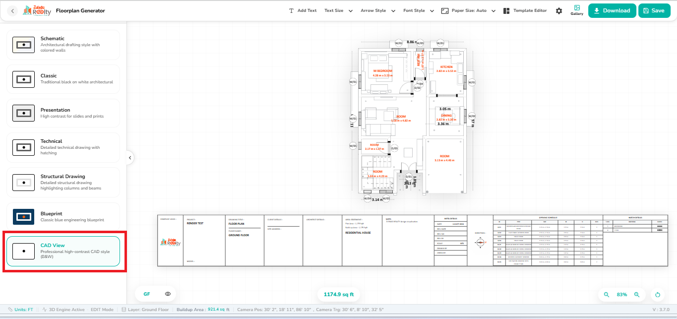Image resolution: width=677 pixels, height=319 pixels.
Task: Click the 1174.9 sq ft area badge
Action: click(339, 294)
